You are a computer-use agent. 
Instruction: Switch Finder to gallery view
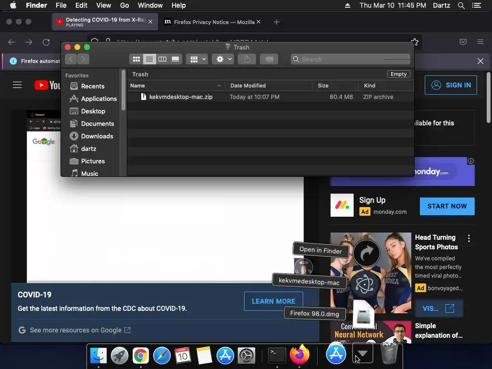coord(175,59)
